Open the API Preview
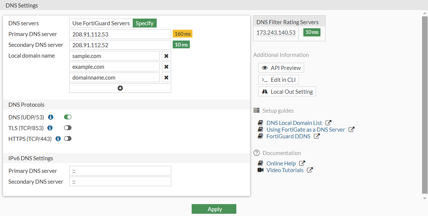The height and width of the screenshot is (216, 428). coord(281,68)
